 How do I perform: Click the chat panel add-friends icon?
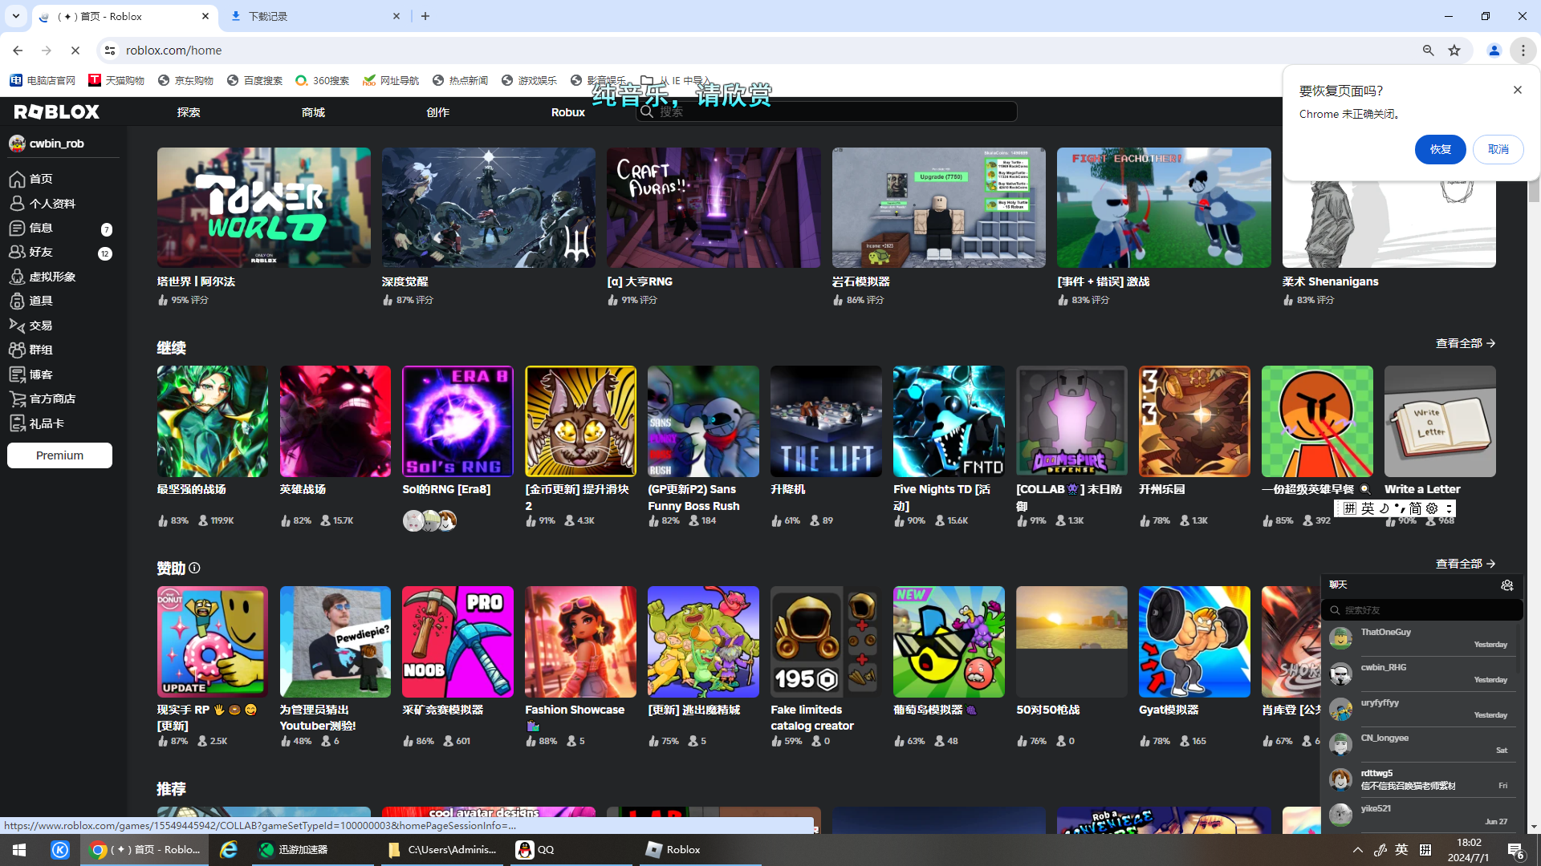click(x=1506, y=585)
